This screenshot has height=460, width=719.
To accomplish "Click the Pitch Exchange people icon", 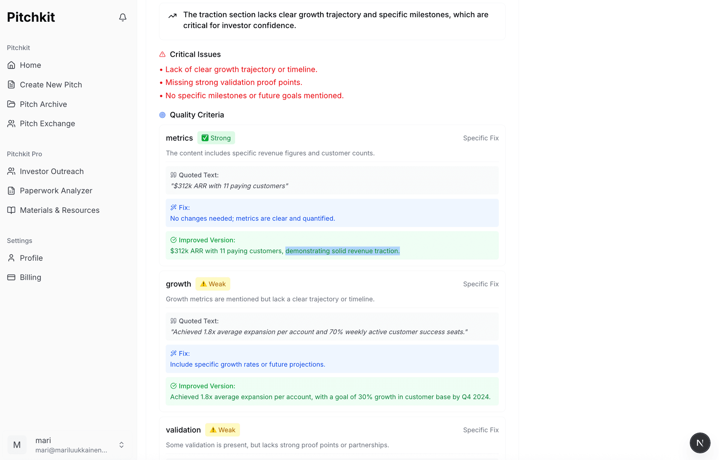I will [x=11, y=123].
